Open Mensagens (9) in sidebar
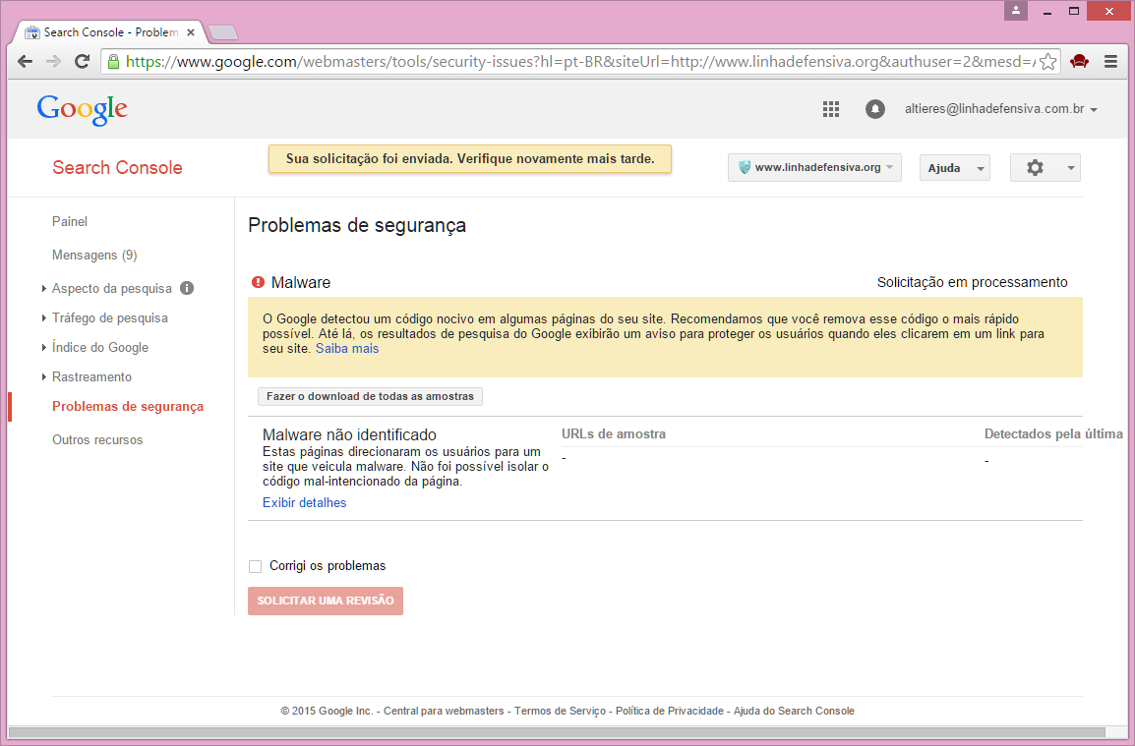 coord(94,256)
